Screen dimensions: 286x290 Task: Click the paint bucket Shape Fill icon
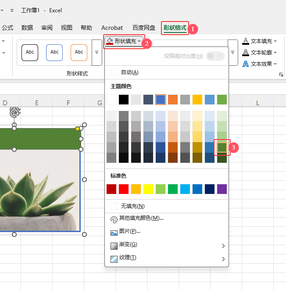(x=110, y=41)
